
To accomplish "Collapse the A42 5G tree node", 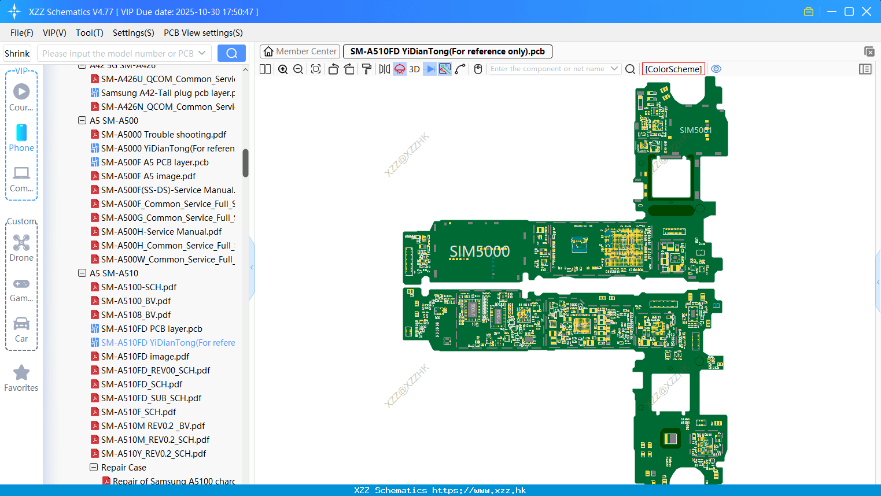I will 82,66.
